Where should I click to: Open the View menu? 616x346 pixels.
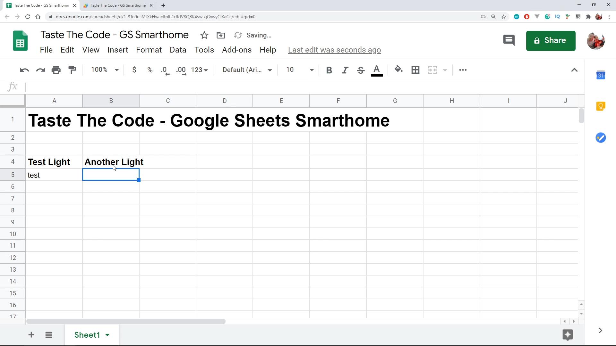click(x=91, y=50)
